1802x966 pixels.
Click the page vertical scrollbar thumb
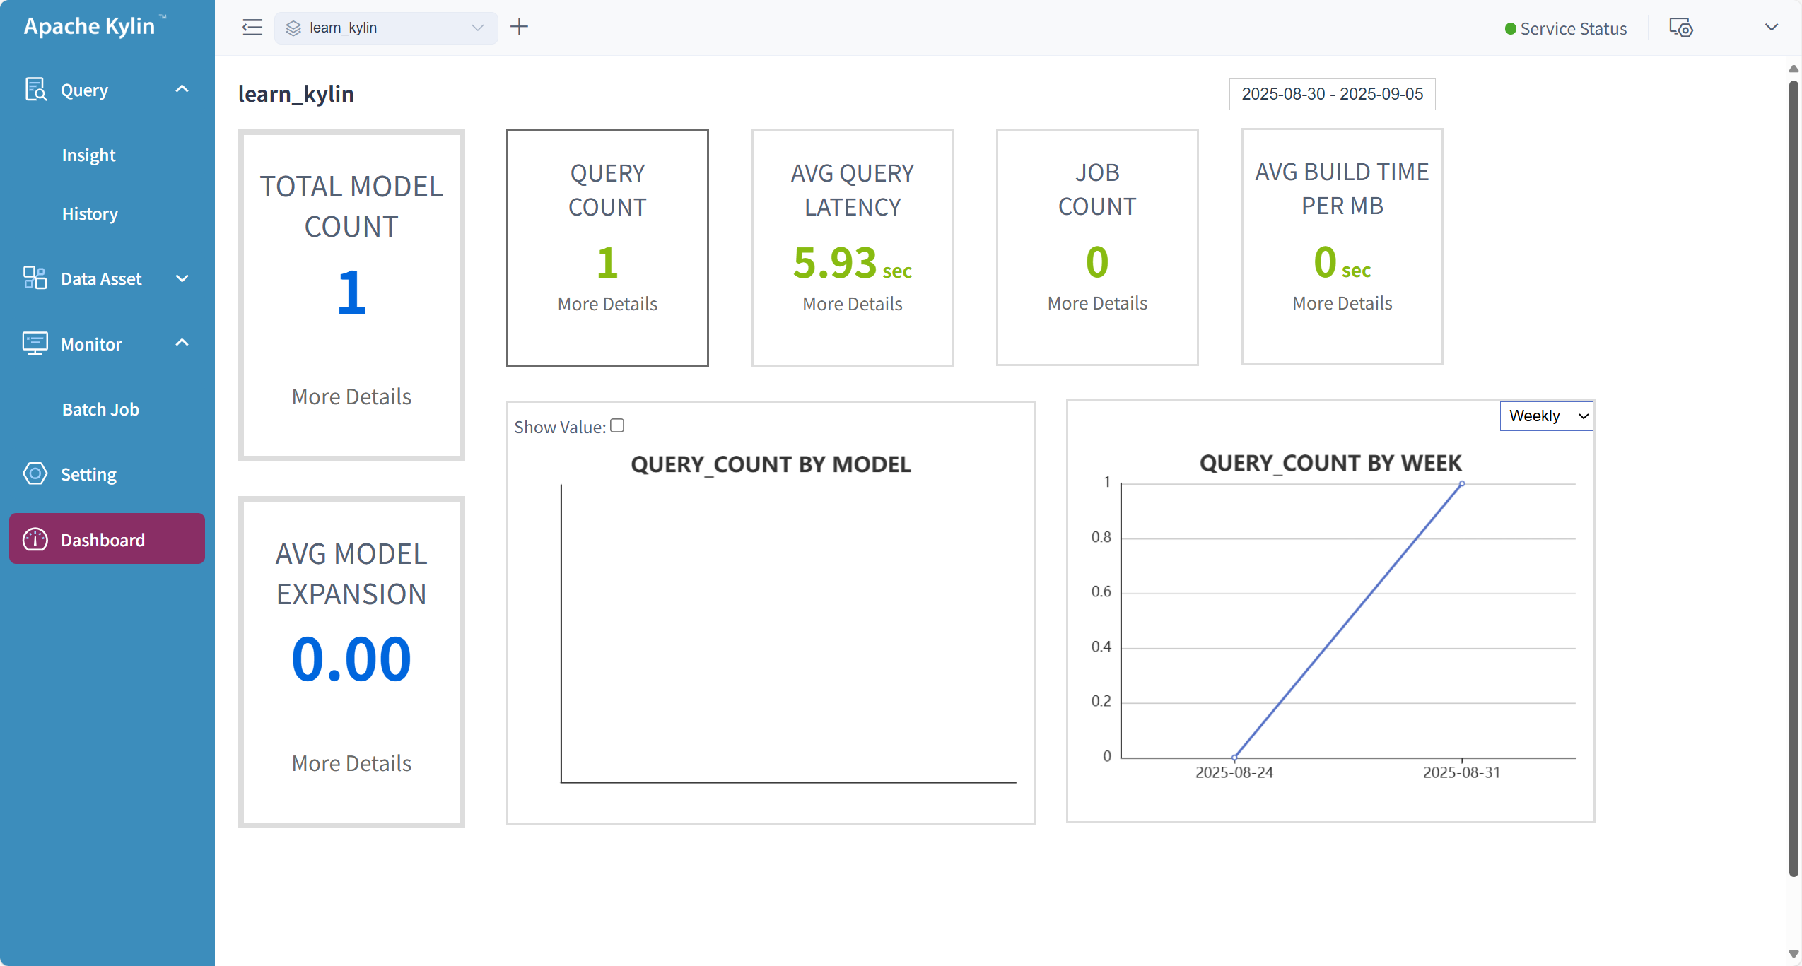[x=1794, y=479]
